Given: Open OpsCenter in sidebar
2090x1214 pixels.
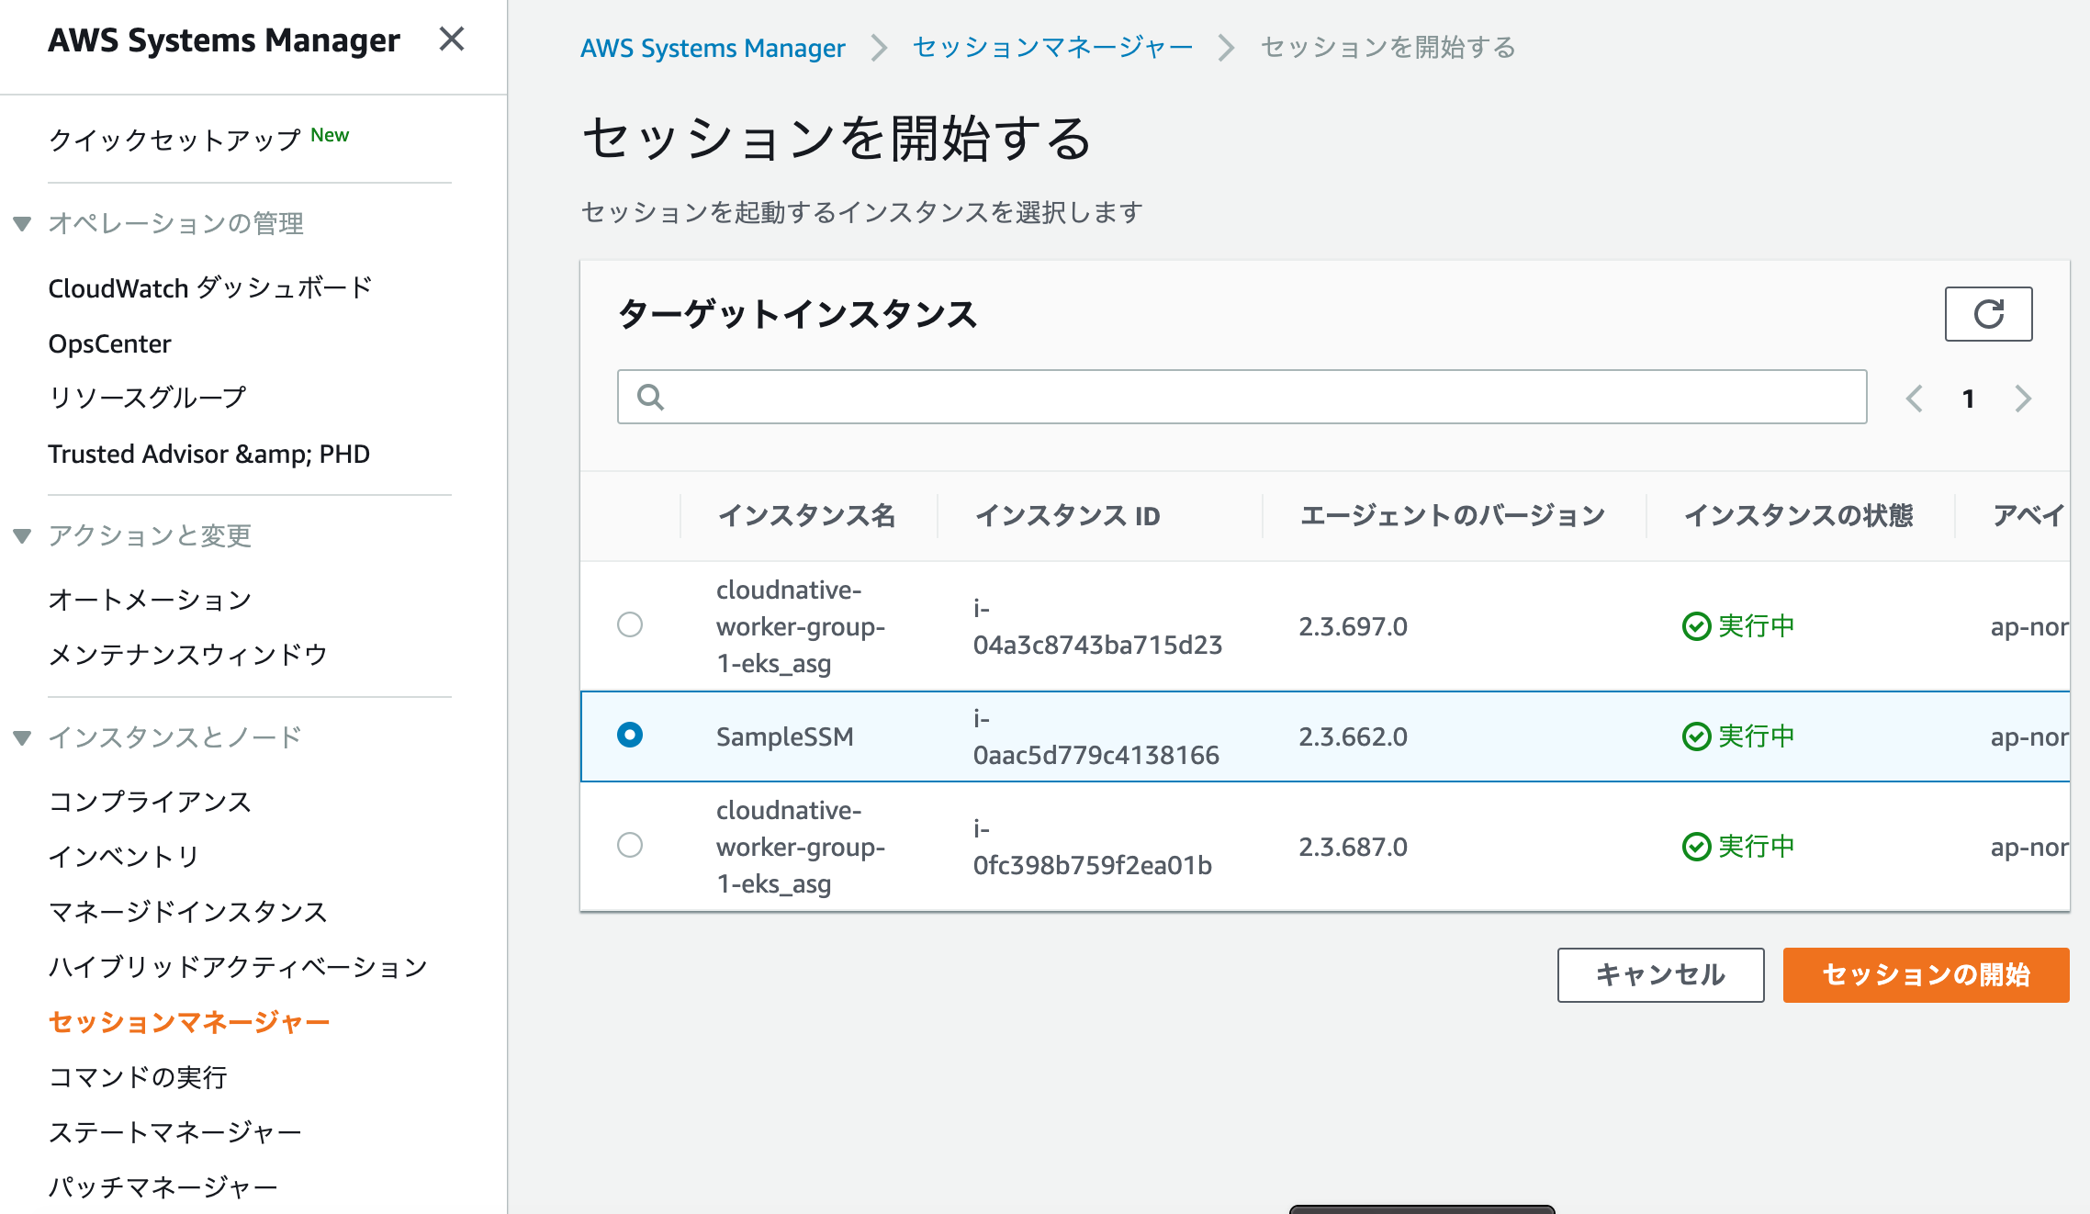Looking at the screenshot, I should [x=109, y=343].
